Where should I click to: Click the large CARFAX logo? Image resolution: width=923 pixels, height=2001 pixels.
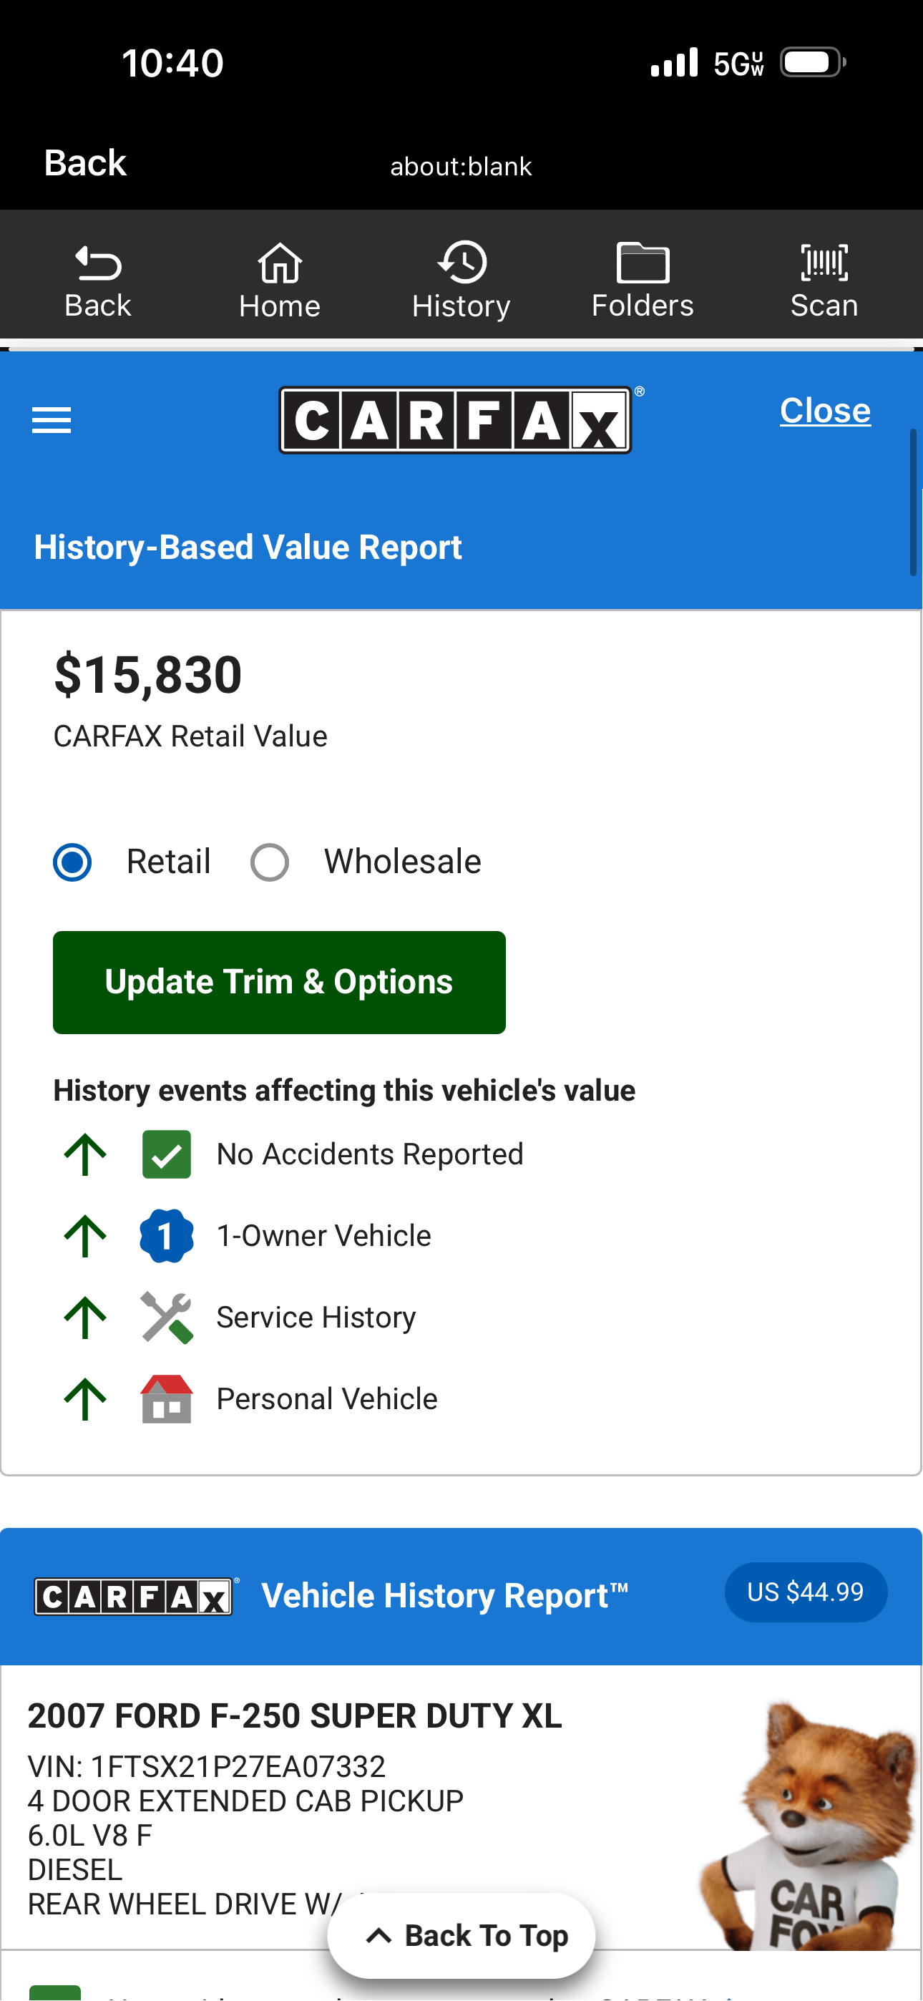click(x=455, y=420)
